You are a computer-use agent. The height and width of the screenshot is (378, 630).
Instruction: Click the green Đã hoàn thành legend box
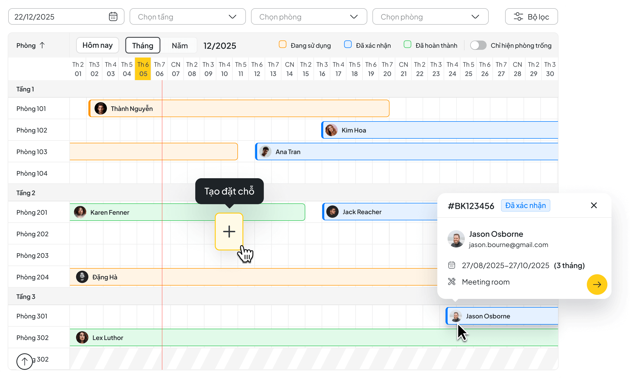[x=407, y=44]
